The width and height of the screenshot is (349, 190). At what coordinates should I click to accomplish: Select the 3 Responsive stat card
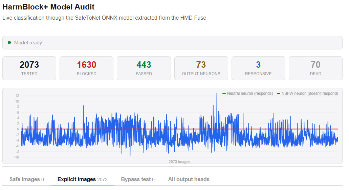click(x=258, y=68)
